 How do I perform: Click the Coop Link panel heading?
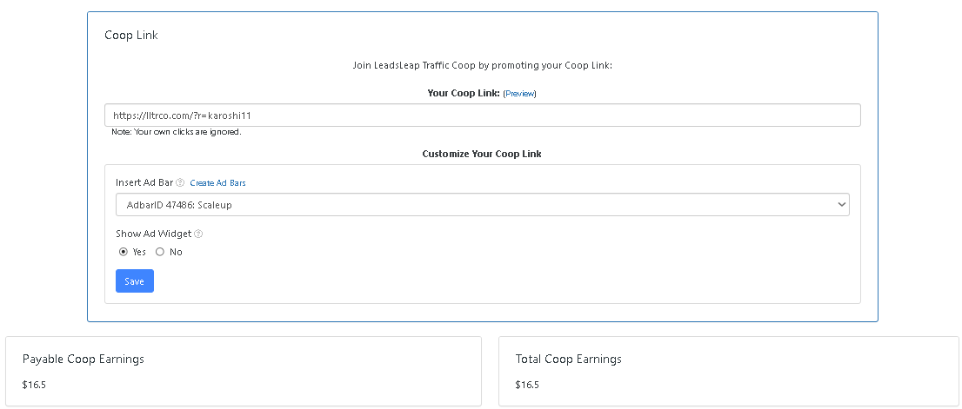click(131, 35)
